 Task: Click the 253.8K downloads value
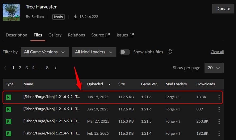[x=202, y=121]
